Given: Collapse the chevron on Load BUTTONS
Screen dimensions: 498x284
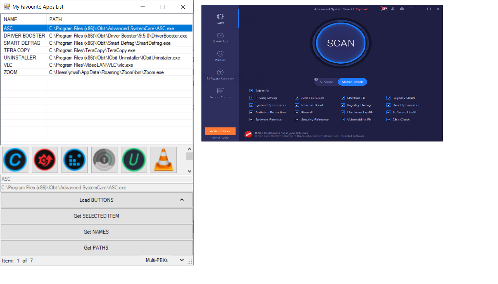Looking at the screenshot, I should (182, 200).
